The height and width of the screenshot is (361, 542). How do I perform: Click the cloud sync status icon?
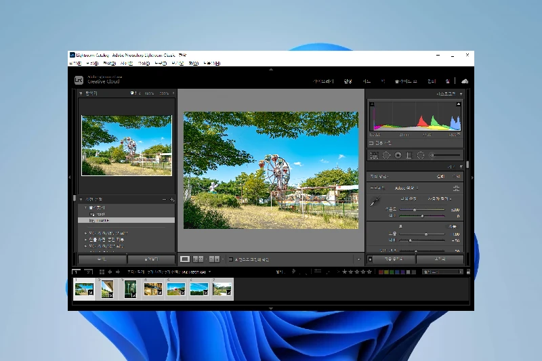coord(465,81)
